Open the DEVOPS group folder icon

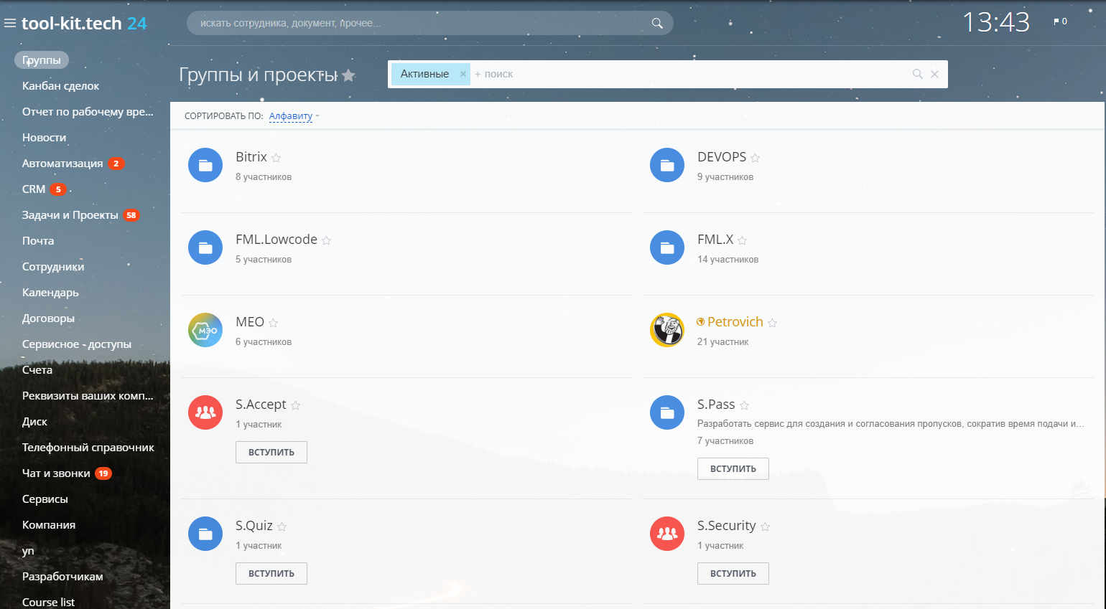tap(667, 165)
